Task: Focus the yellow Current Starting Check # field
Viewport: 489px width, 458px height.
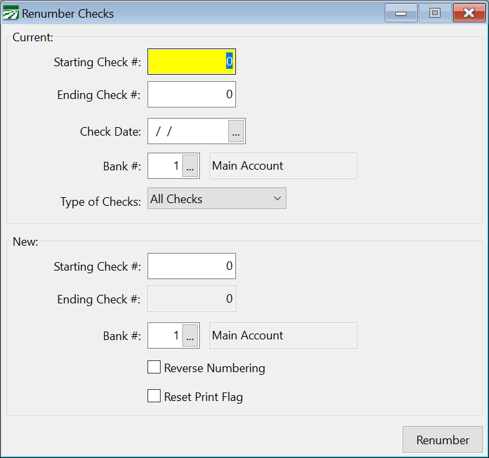Action: tap(191, 62)
